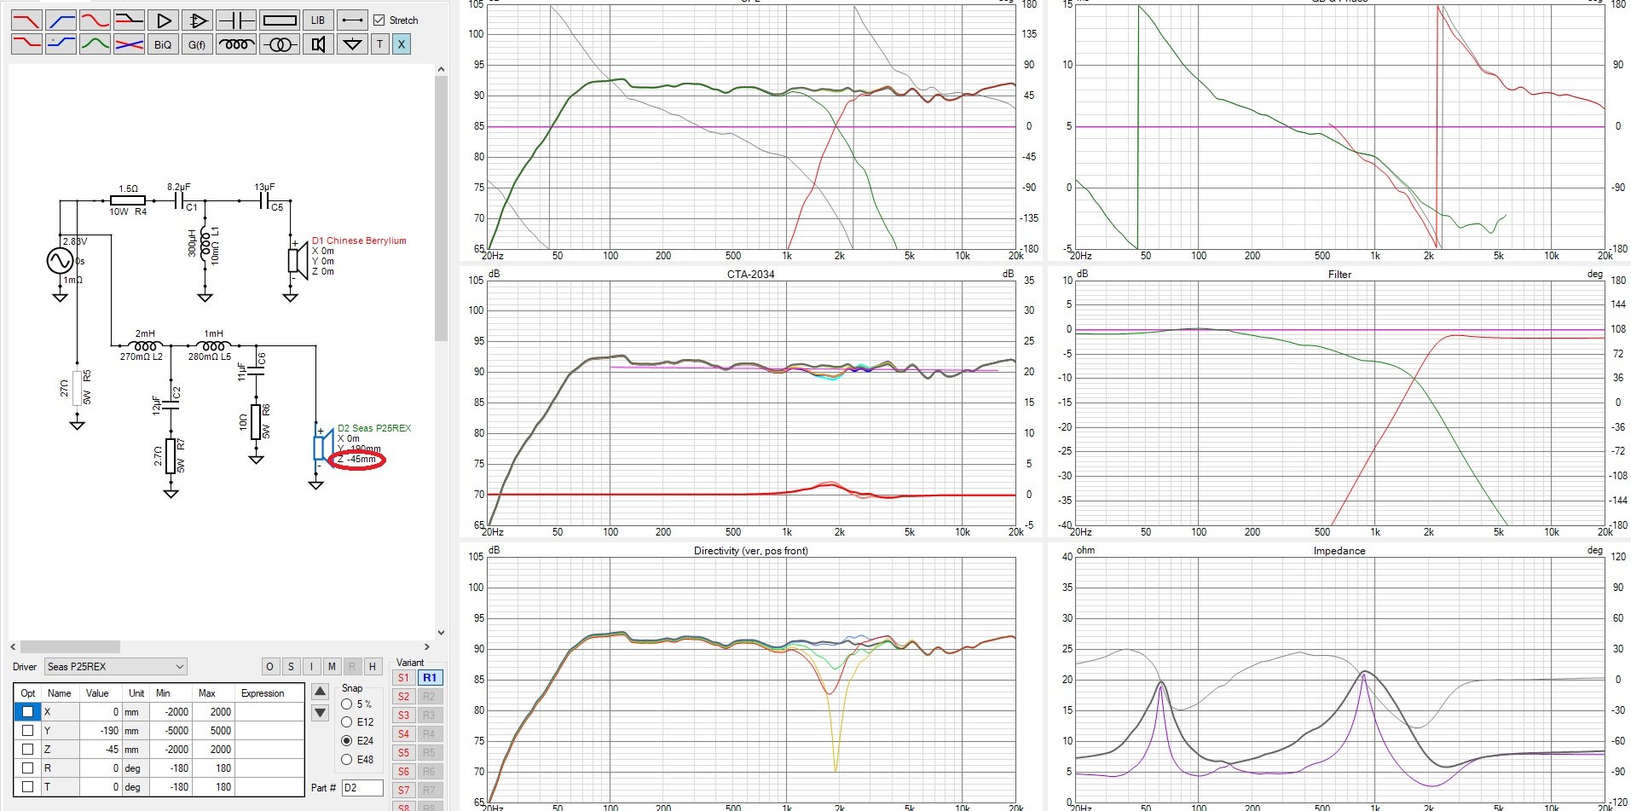Enable Opt checkbox for Y row
The height and width of the screenshot is (811, 1631).
click(x=28, y=730)
